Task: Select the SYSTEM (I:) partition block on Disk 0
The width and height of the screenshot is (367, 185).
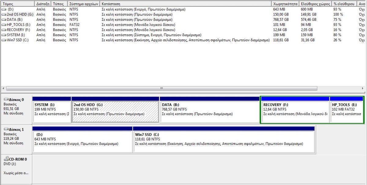Action: point(52,109)
